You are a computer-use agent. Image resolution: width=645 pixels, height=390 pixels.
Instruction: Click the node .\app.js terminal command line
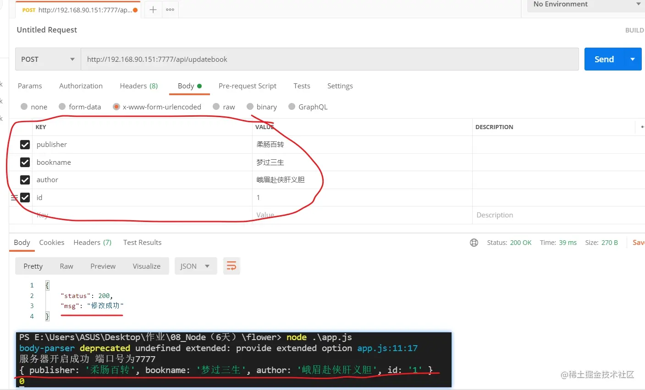point(319,337)
